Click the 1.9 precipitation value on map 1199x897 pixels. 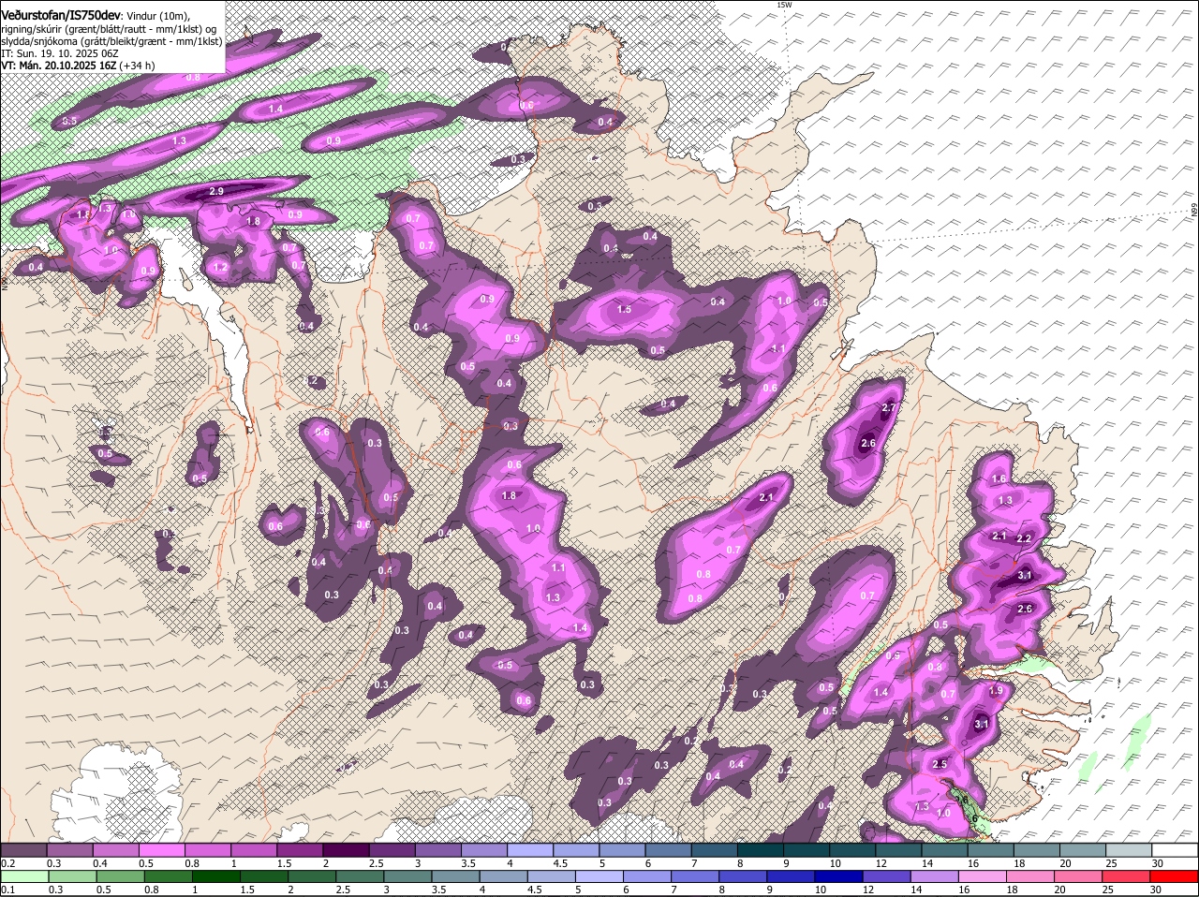coord(996,690)
